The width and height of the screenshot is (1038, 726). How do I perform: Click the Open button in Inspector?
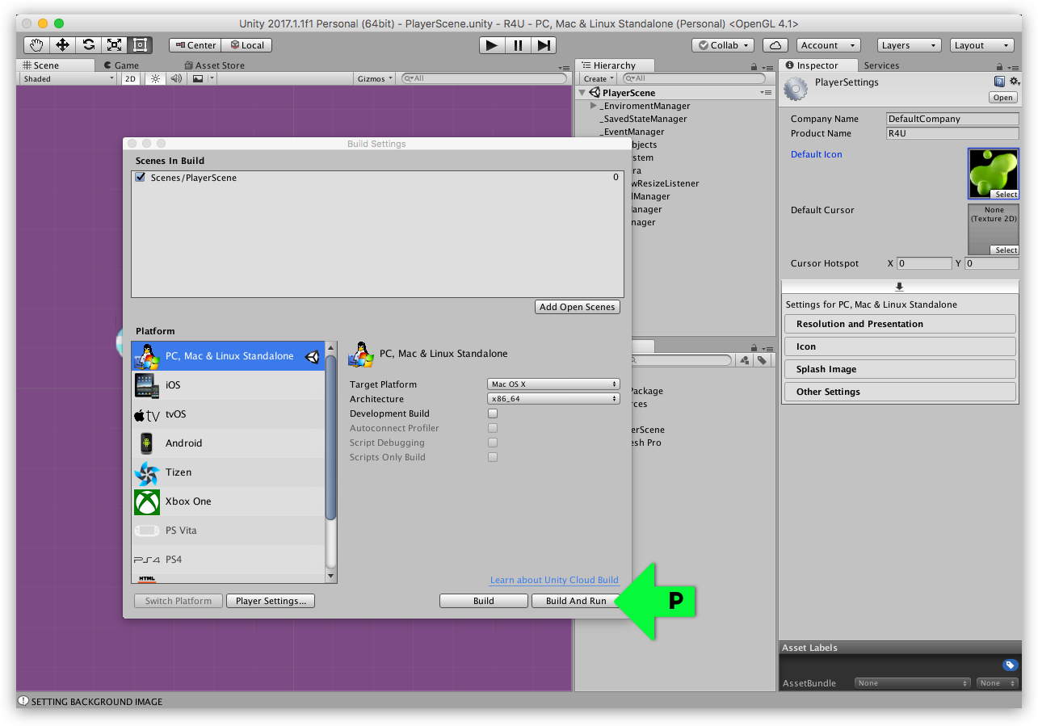[x=1003, y=97]
